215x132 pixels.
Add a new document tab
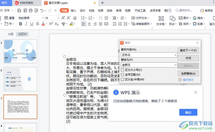click(x=102, y=3)
